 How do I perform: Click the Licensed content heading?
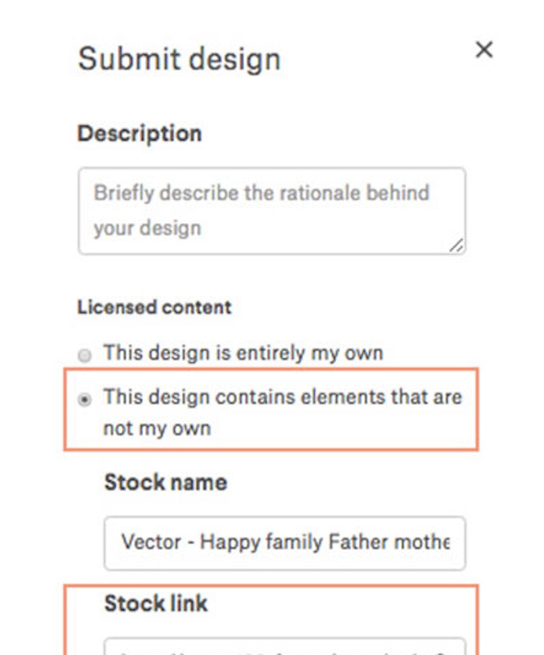tap(154, 308)
